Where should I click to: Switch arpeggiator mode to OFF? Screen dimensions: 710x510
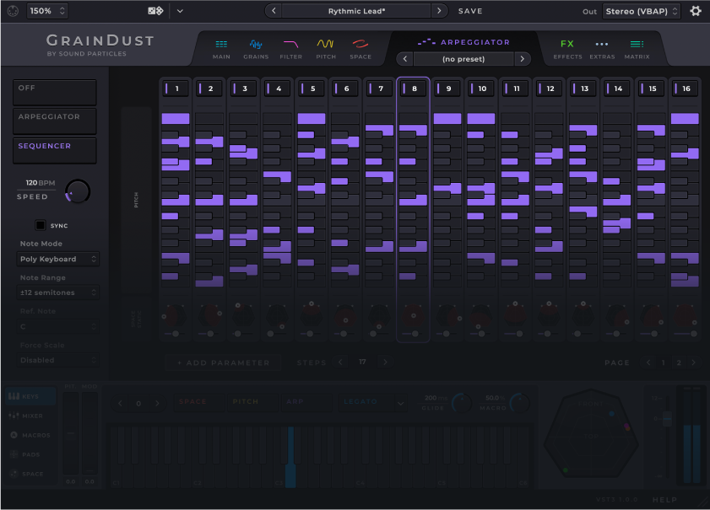(x=54, y=91)
